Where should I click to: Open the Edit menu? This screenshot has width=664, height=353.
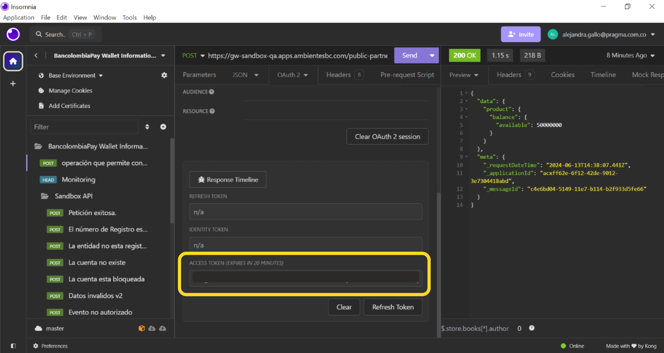62,17
